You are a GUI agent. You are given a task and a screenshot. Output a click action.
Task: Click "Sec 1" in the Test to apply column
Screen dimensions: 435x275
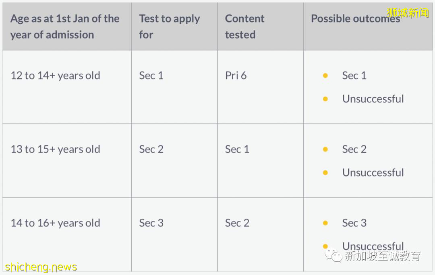pos(151,76)
